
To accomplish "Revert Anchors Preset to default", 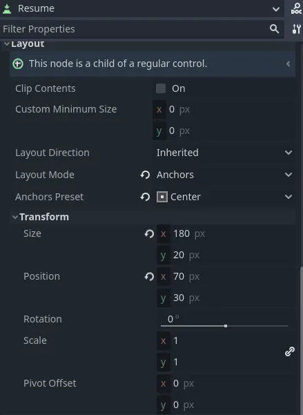I will click(x=145, y=197).
